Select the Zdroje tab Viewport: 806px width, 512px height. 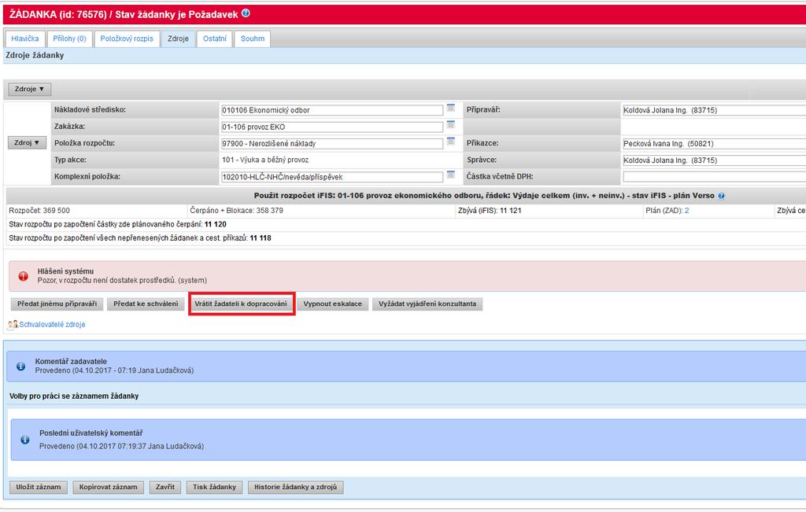[x=178, y=39]
